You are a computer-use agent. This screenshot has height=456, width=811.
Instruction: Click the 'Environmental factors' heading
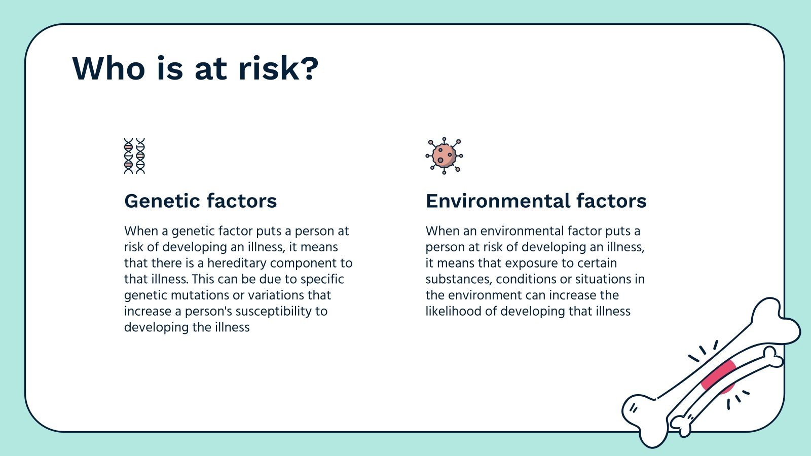coord(536,201)
